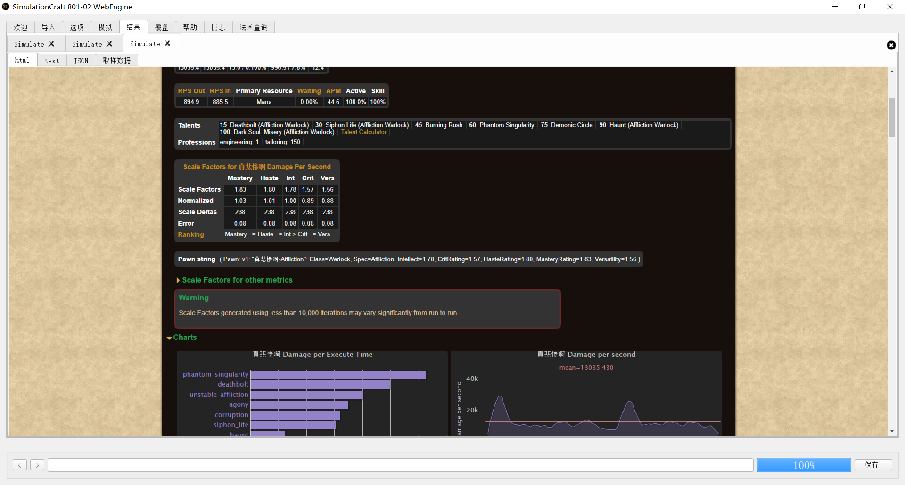
Task: Click the black circular close-all-tabs icon
Action: [x=891, y=45]
